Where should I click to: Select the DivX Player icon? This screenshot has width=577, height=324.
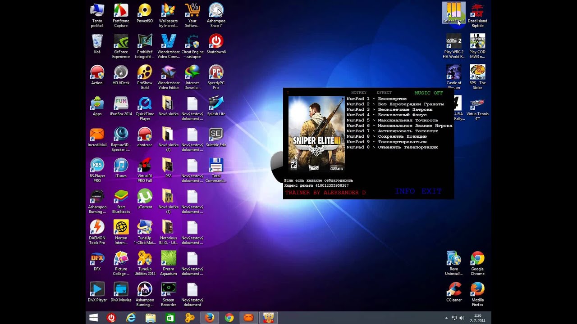[x=97, y=292]
